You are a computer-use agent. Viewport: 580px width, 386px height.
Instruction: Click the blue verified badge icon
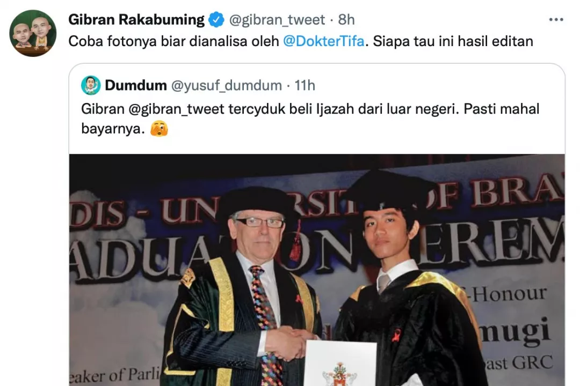tap(216, 20)
